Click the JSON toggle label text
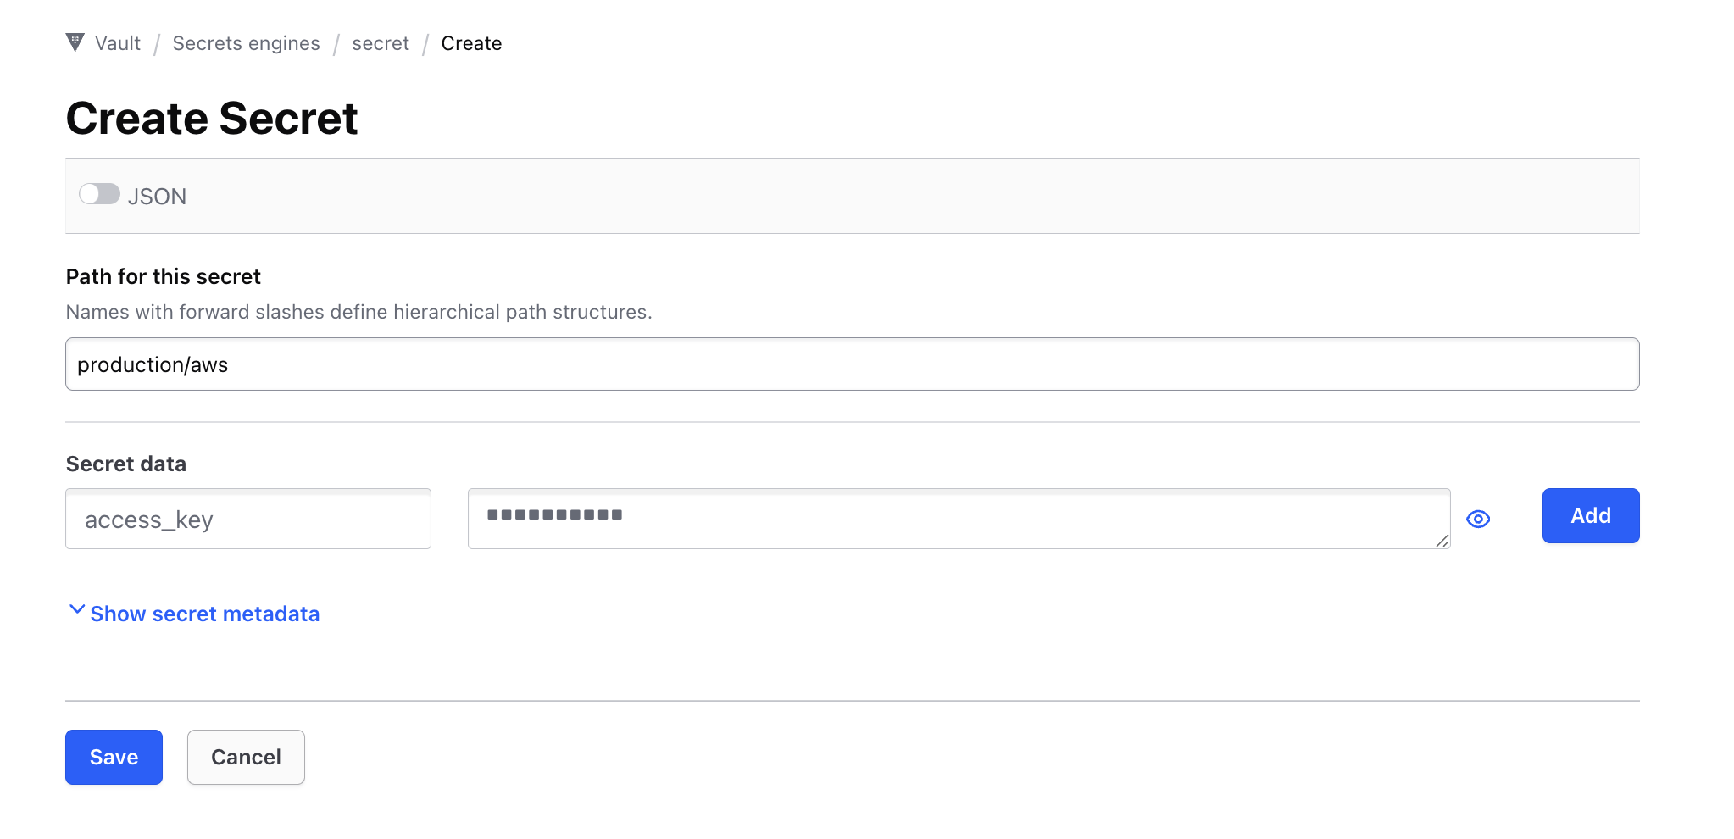 coord(157,197)
